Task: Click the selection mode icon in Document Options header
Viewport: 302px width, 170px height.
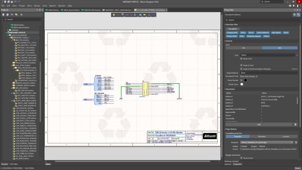Action: [298, 15]
